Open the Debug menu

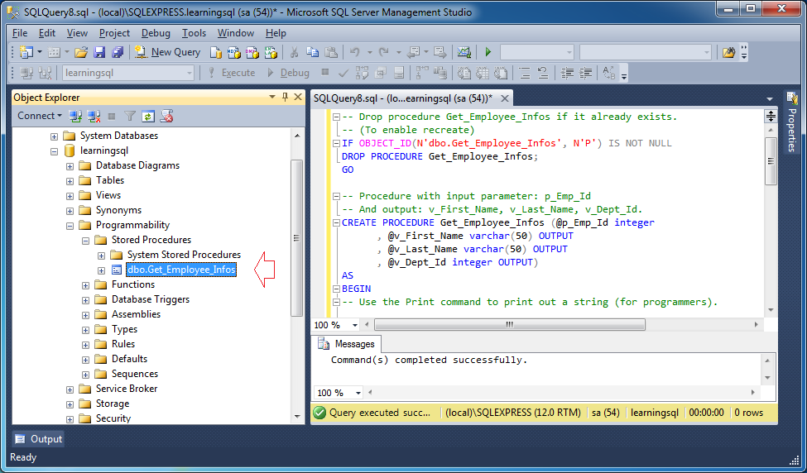(156, 33)
